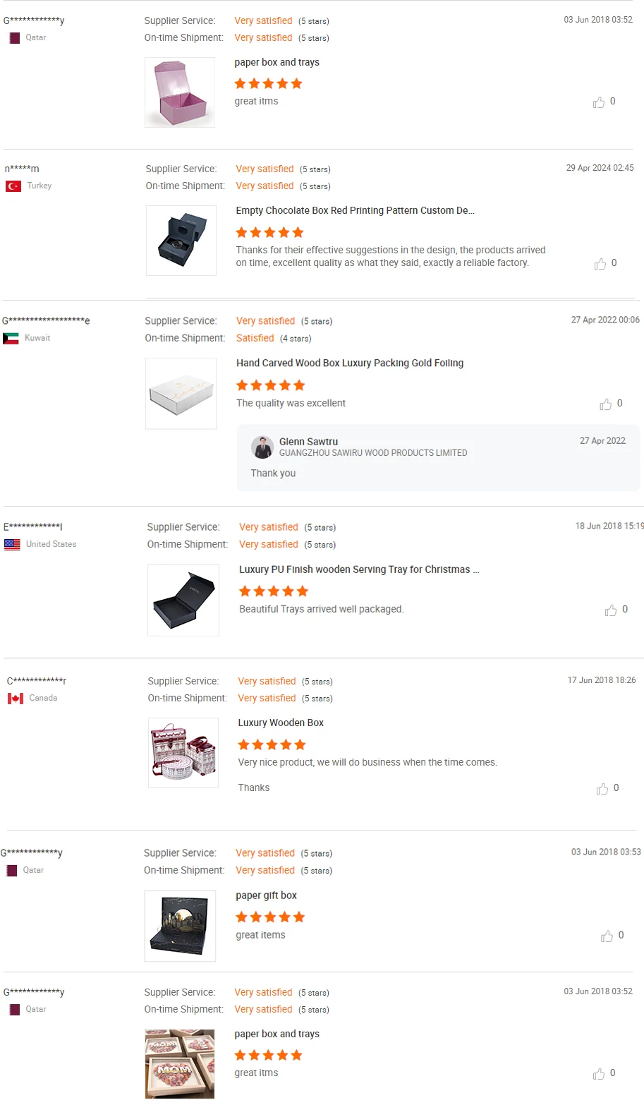Image resolution: width=644 pixels, height=1117 pixels.
Task: Click Glenn Sawtru's avatar picture
Action: [x=262, y=447]
